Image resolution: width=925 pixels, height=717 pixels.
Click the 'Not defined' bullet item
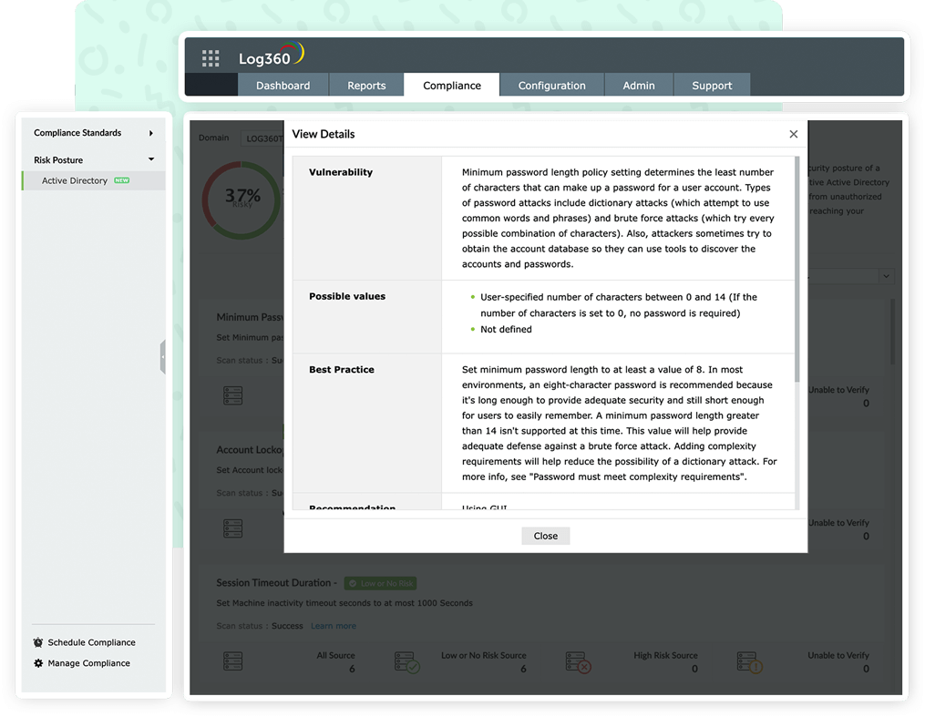click(x=506, y=329)
